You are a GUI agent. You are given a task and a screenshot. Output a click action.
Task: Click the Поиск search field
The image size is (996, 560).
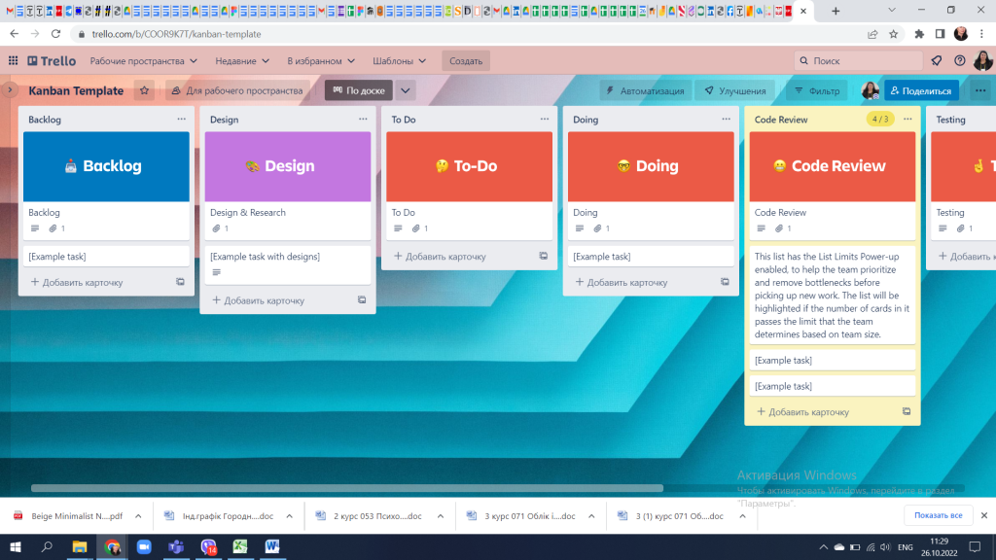858,61
